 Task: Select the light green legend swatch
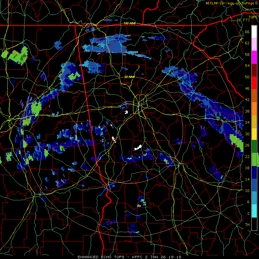click(x=254, y=159)
